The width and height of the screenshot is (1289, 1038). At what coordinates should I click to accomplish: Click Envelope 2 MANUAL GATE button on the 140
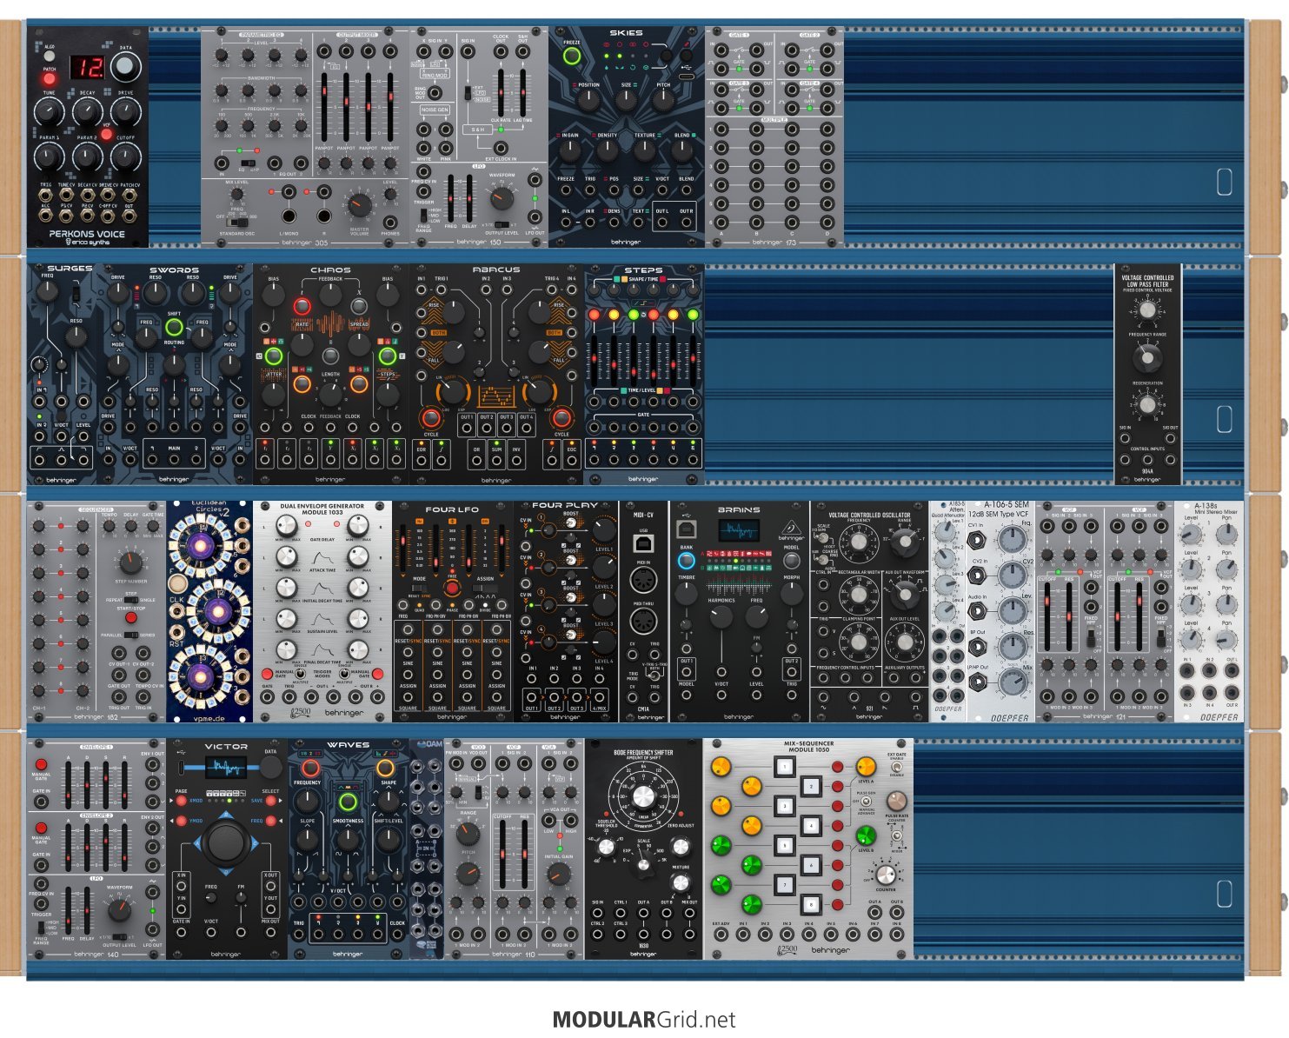[x=41, y=829]
